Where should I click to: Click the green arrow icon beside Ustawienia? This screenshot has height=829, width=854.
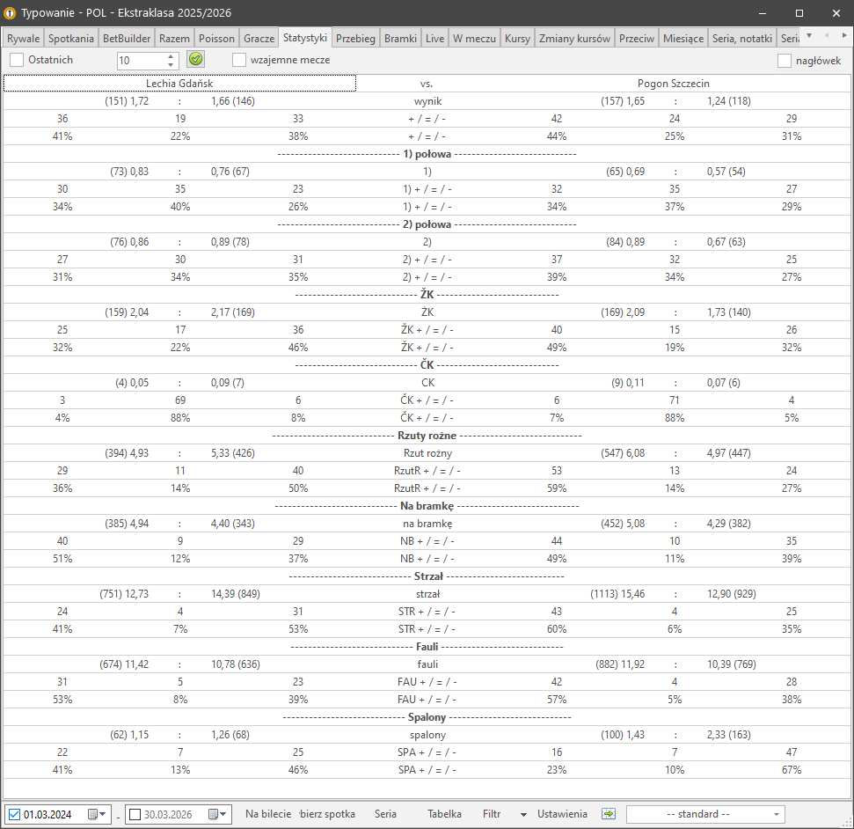click(609, 814)
